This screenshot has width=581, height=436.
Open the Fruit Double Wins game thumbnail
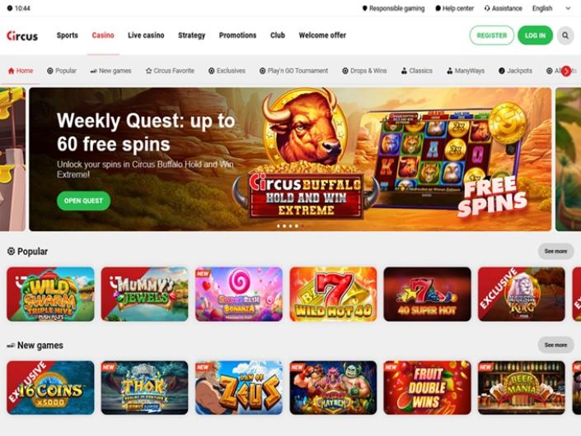[427, 387]
